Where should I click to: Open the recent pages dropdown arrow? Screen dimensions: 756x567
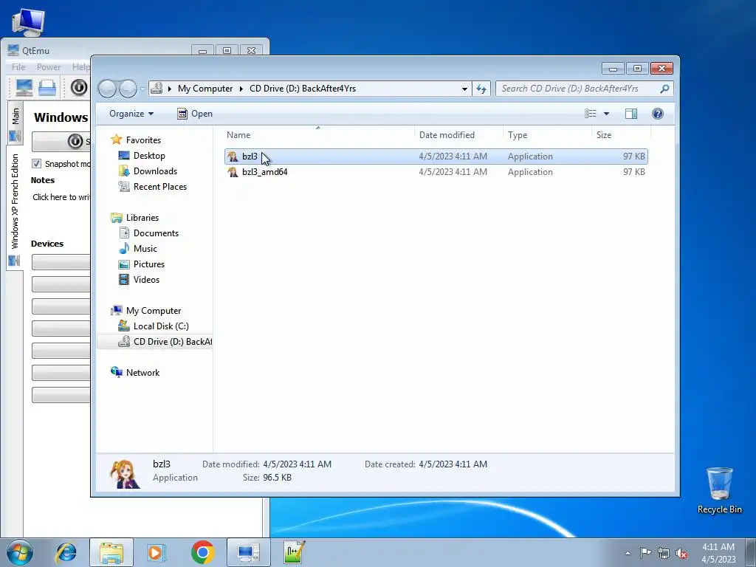point(142,89)
